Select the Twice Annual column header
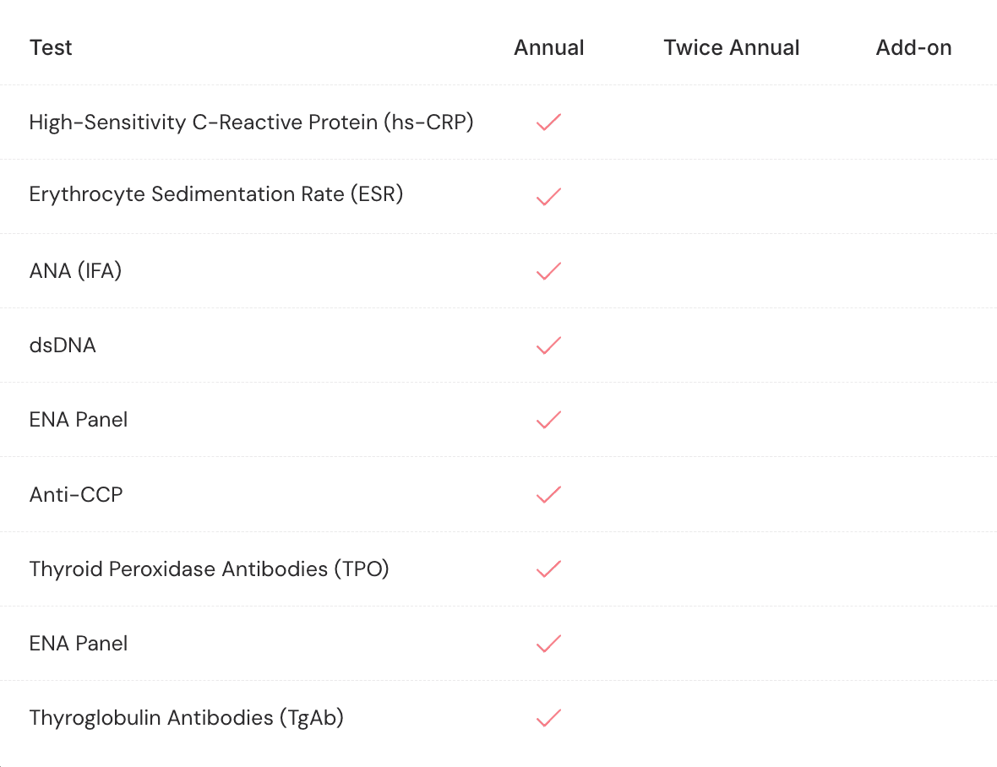Viewport: 997px width, 767px height. coord(731,47)
